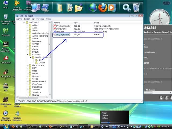The height and width of the screenshot is (129, 172).
Task: Open the recycle bin icon in the dock
Action: pos(136,8)
